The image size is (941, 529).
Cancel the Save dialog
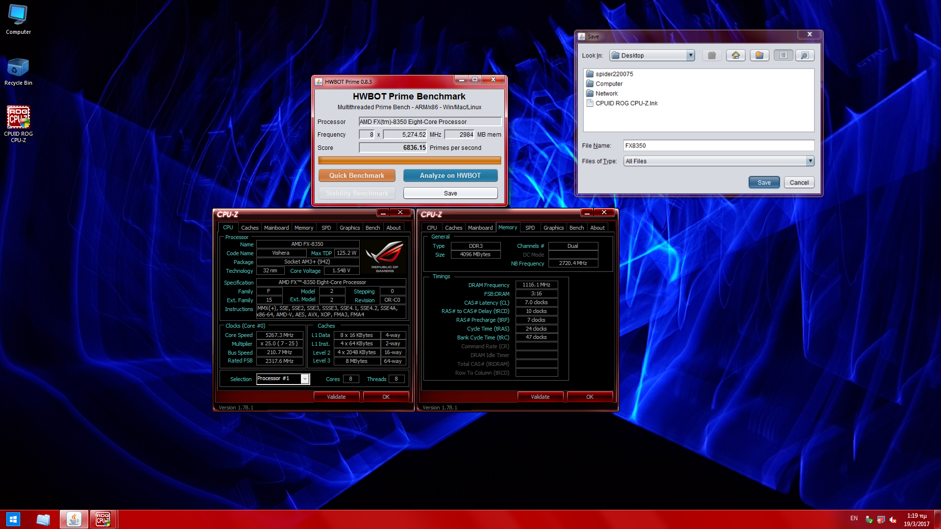click(799, 183)
